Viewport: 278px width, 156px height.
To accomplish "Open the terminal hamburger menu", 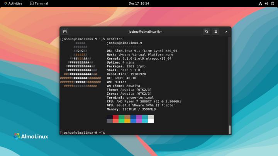I will click(216, 32).
